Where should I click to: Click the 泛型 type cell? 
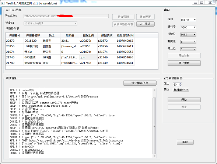tap(51, 63)
